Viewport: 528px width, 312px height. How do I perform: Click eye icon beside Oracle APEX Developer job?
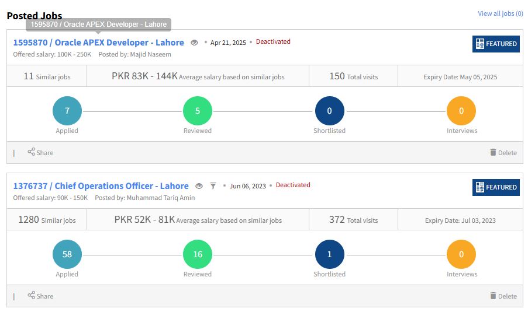pos(195,43)
